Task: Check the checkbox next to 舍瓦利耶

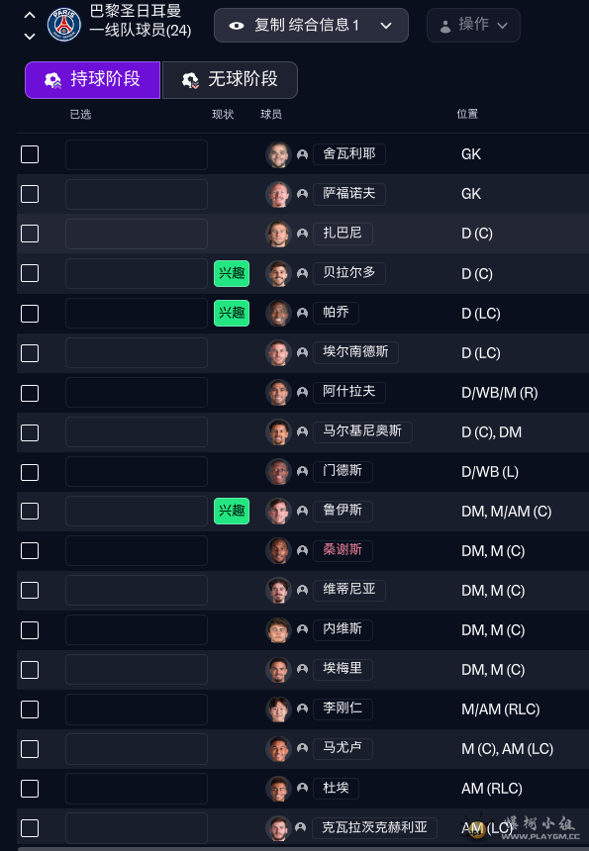Action: (30, 153)
